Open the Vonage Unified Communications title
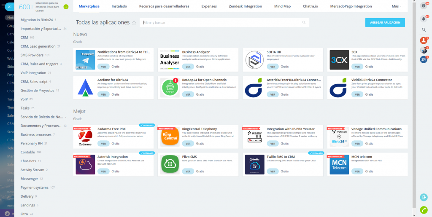Viewport: 432px width, 217px height. (376, 129)
